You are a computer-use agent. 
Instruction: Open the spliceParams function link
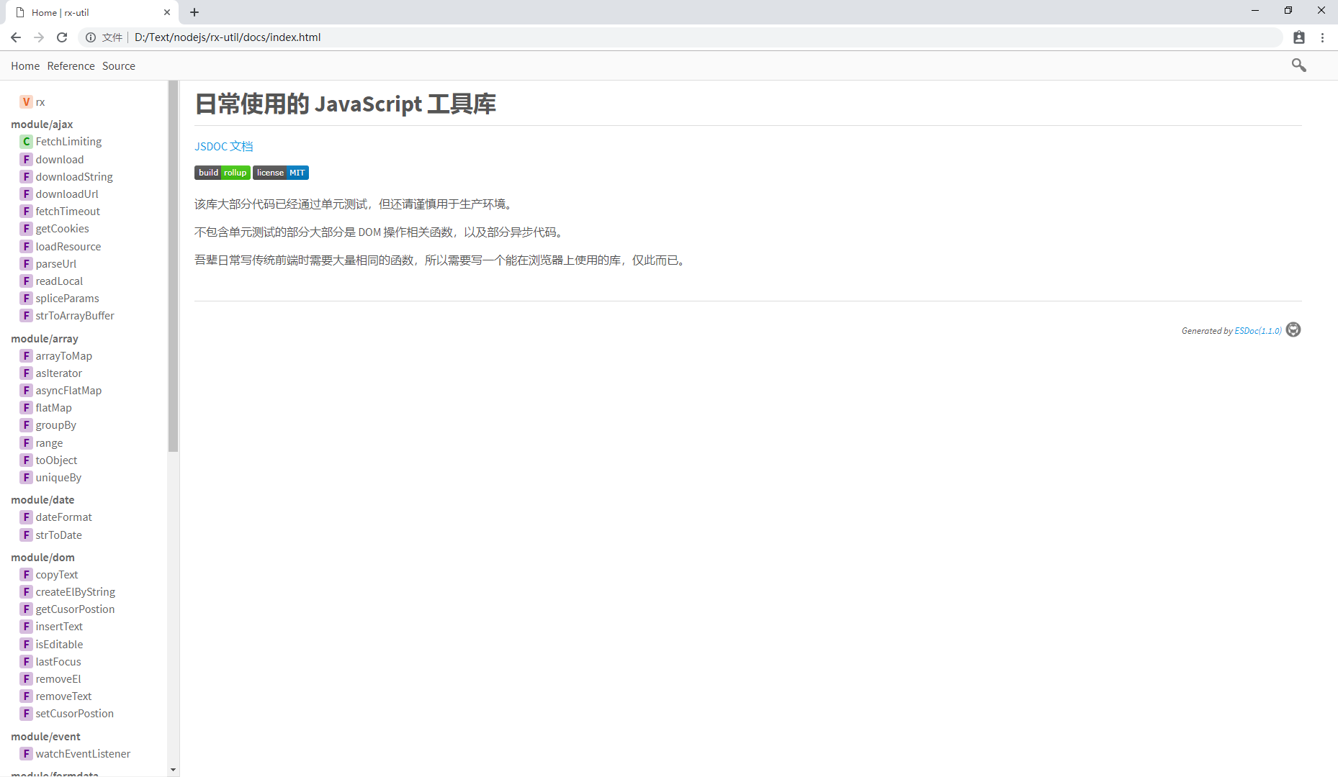(68, 299)
